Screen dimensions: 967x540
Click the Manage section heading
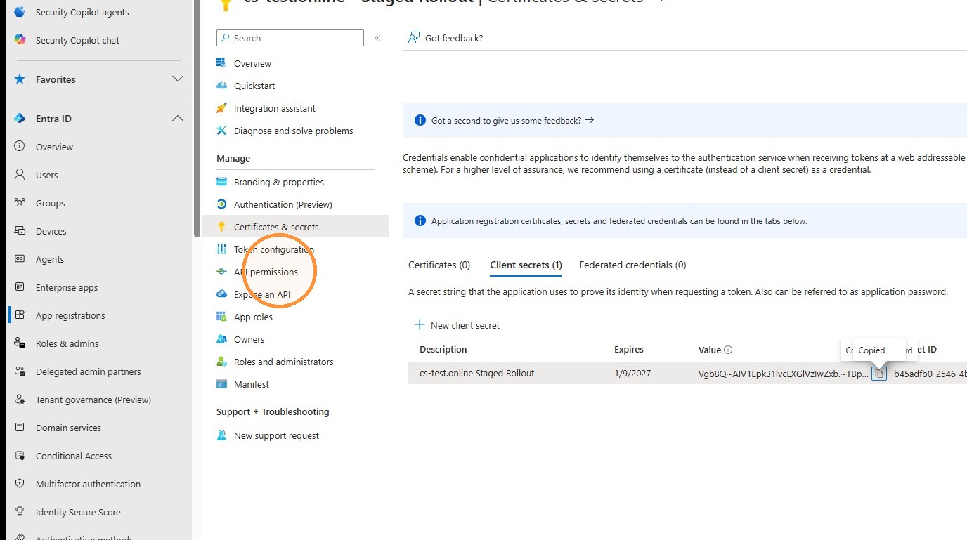(233, 158)
